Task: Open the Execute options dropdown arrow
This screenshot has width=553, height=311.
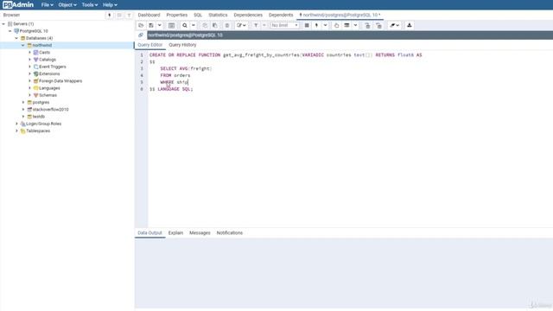Action: pyautogui.click(x=325, y=25)
